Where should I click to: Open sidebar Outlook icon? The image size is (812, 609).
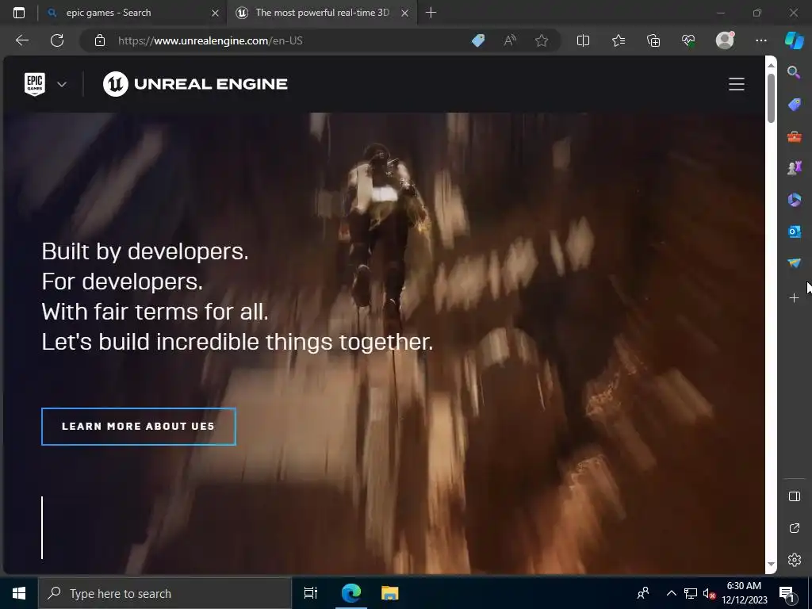click(794, 232)
